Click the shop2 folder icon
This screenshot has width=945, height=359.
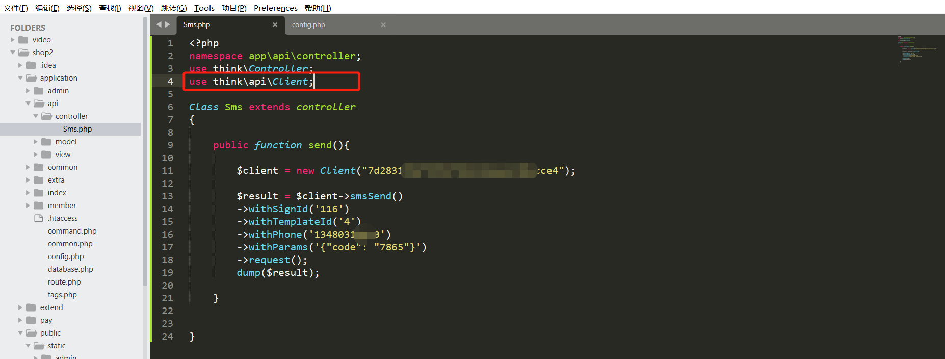(x=23, y=53)
